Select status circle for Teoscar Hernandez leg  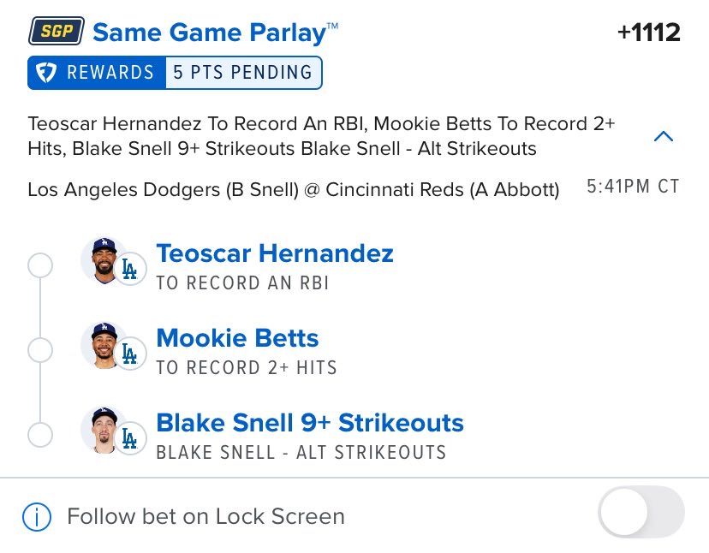(x=40, y=265)
